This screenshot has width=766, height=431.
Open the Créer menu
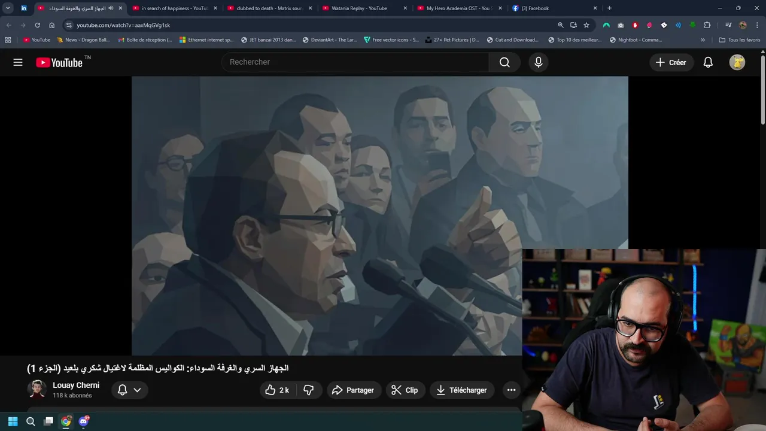[671, 62]
